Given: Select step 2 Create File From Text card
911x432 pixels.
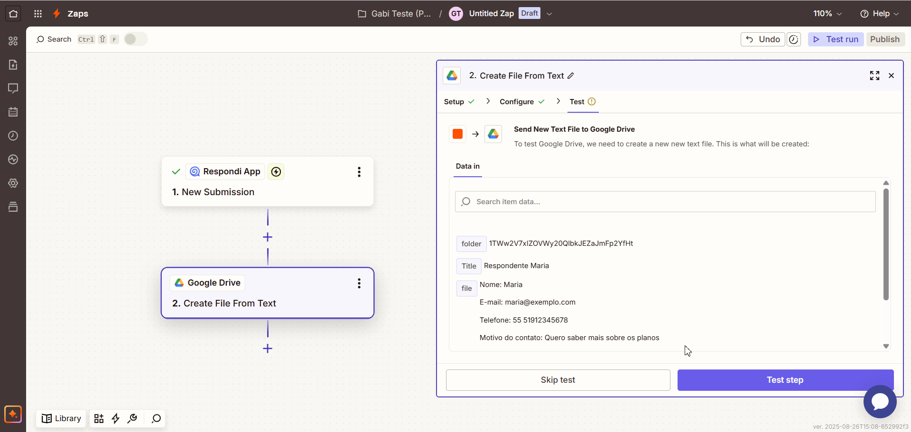Looking at the screenshot, I should pos(268,293).
